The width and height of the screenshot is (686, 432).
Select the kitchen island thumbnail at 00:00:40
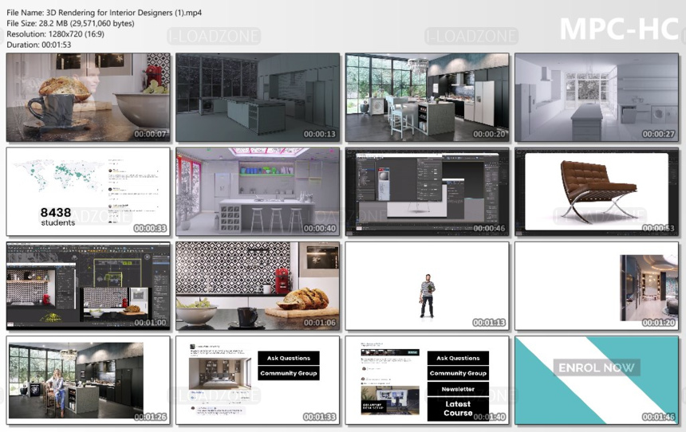click(258, 191)
